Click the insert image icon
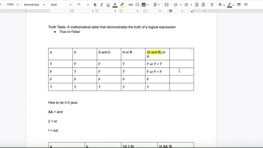 point(143,5)
